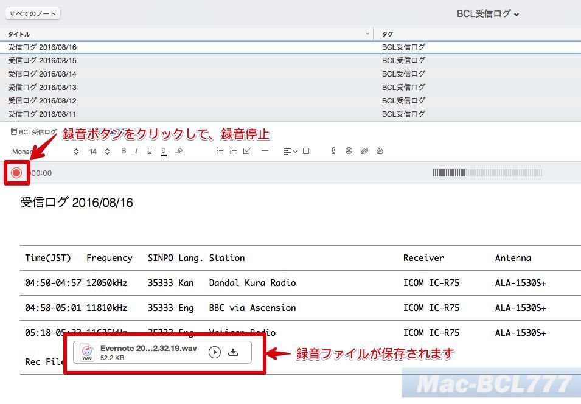The height and width of the screenshot is (404, 581).
Task: Click the numbered list icon
Action: 232,151
